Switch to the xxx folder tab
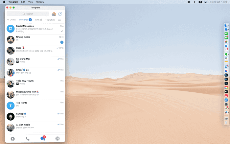Image resolution: width=230 pixels, height=144 pixels. [59, 20]
